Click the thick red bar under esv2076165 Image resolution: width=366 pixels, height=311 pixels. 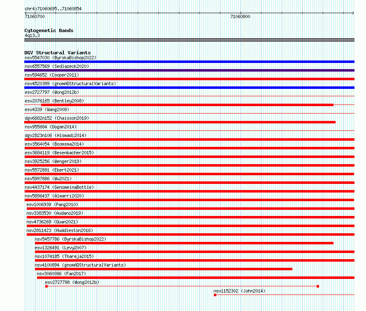pos(187,105)
